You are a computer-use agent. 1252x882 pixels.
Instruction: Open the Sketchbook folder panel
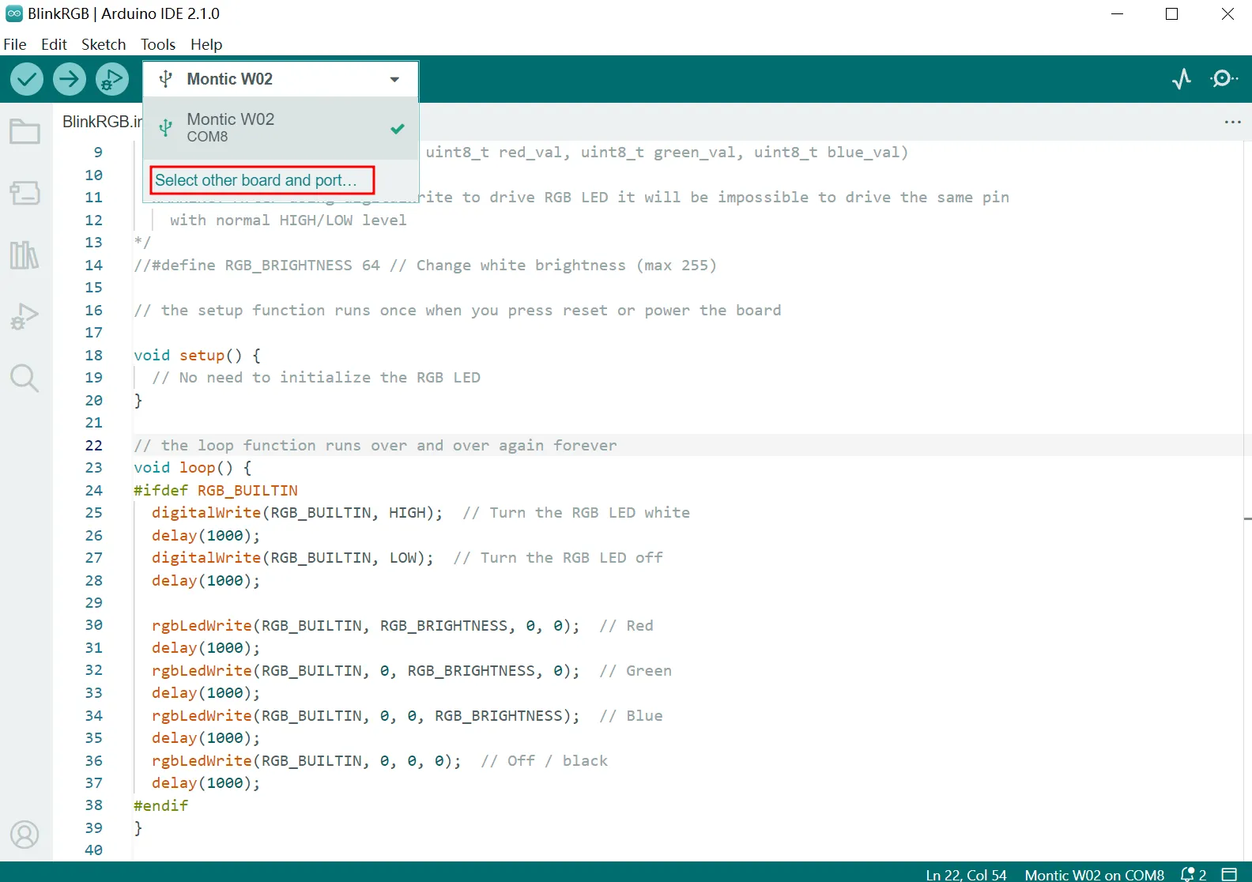(x=25, y=131)
